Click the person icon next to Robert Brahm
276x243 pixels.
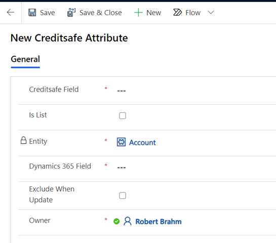pyautogui.click(x=128, y=221)
